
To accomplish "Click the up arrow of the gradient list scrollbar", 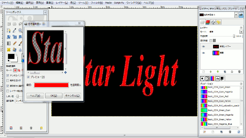I will click(241, 88).
